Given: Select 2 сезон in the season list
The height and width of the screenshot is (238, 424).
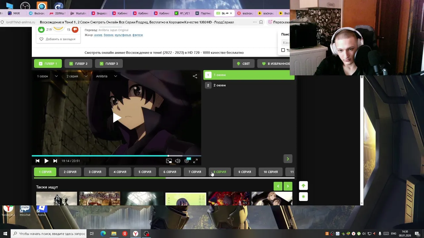Looking at the screenshot, I should pos(249,85).
